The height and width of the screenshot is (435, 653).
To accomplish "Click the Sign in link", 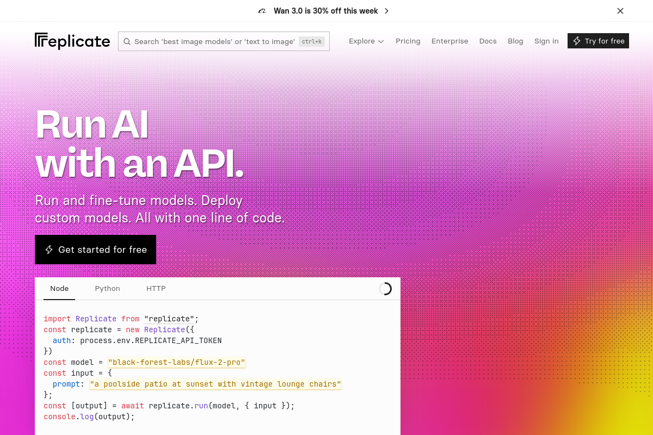I will tap(546, 41).
